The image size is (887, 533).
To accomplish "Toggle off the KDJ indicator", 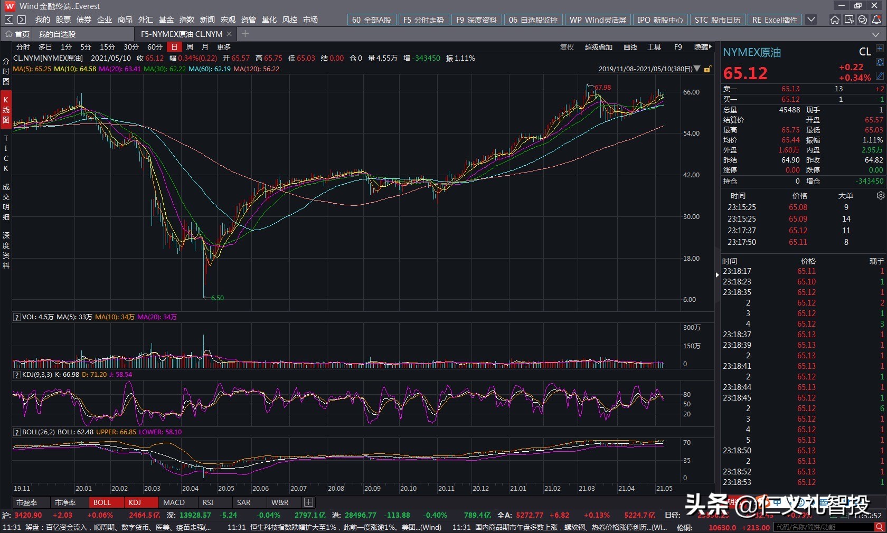I will point(135,502).
